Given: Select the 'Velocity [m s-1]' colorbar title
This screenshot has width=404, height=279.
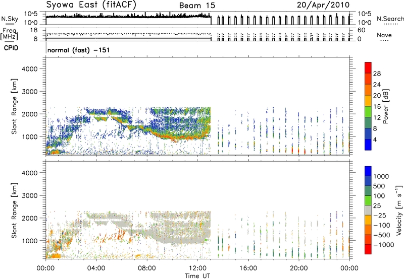Looking at the screenshot, I should [x=399, y=211].
